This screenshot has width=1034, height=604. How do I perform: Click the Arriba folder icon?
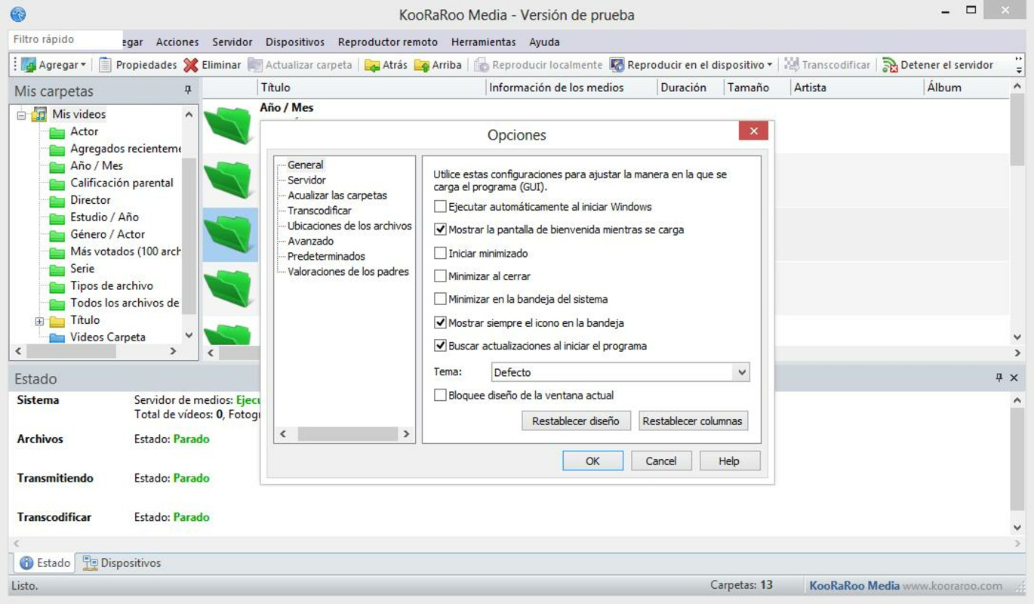click(421, 65)
